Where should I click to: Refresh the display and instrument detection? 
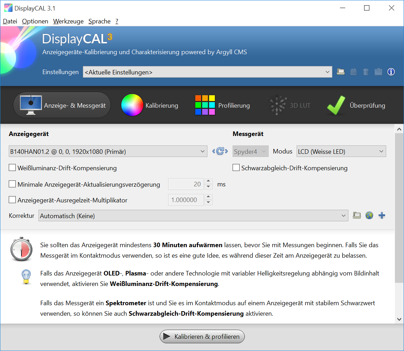click(220, 151)
